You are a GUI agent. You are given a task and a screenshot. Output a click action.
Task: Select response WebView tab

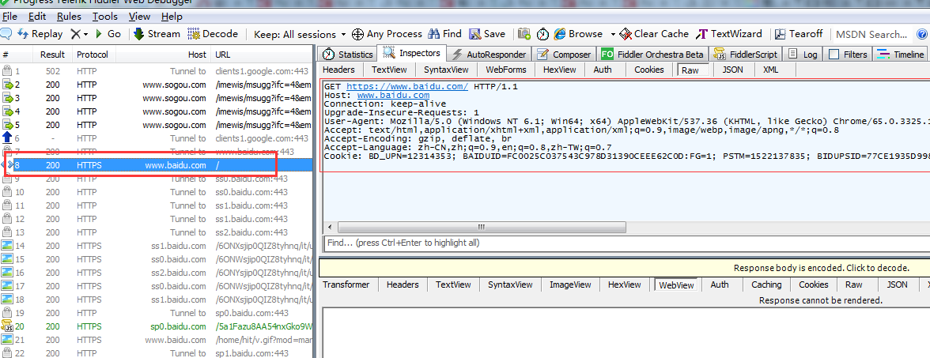click(676, 285)
